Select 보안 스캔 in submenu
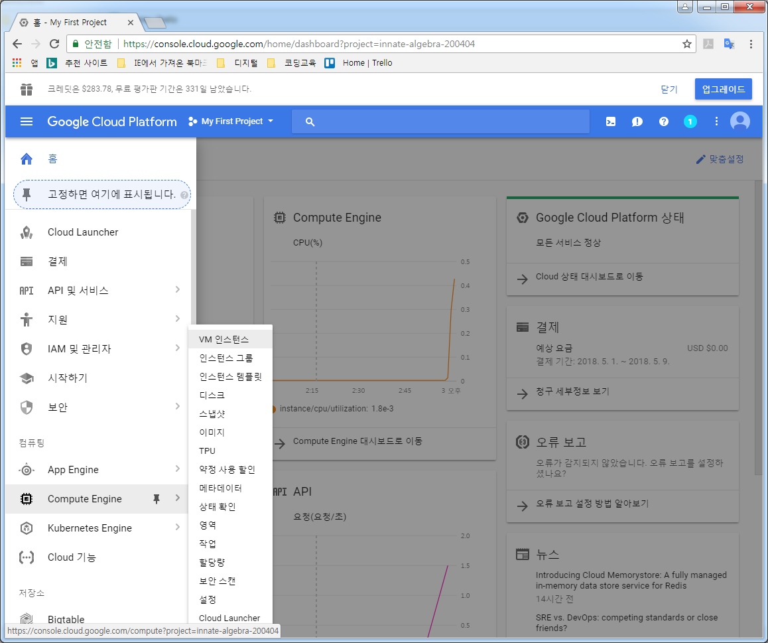Viewport: 768px width, 643px height. (230, 581)
